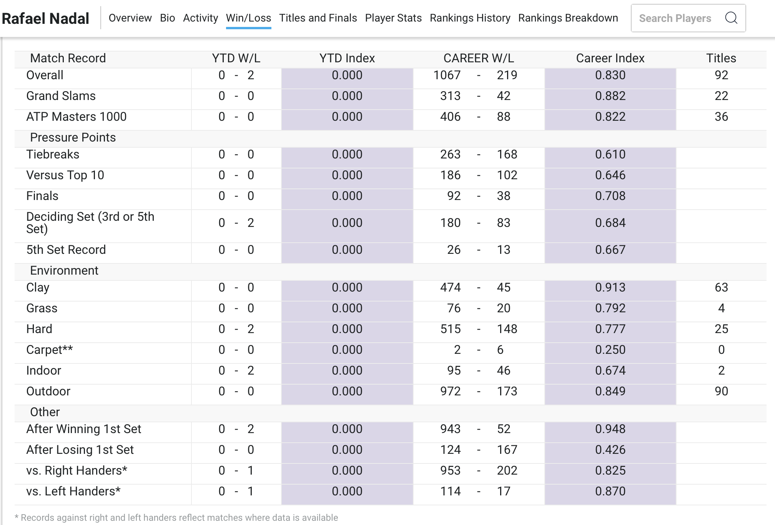Select the ATP Masters 1000 row label
This screenshot has width=775, height=525.
tap(76, 117)
